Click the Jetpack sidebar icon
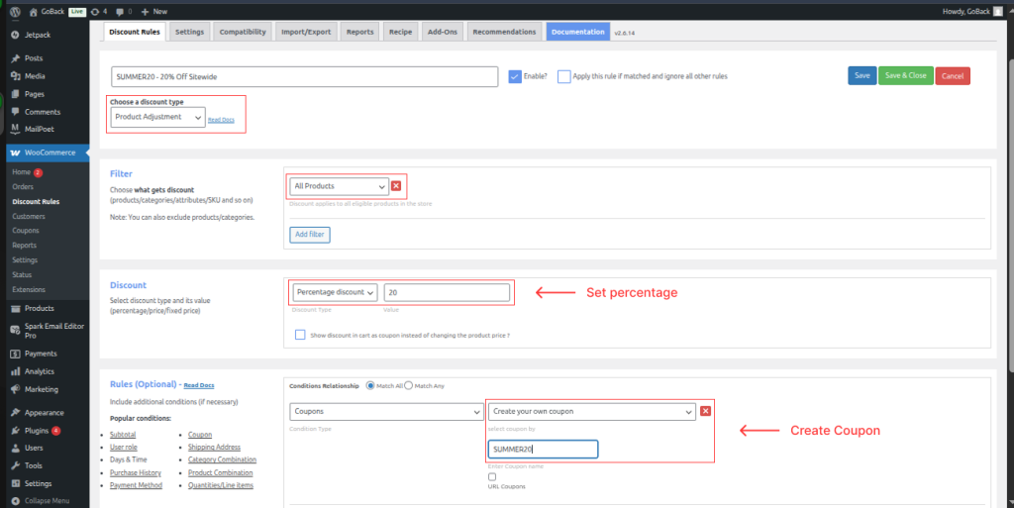1014x508 pixels. coord(16,35)
